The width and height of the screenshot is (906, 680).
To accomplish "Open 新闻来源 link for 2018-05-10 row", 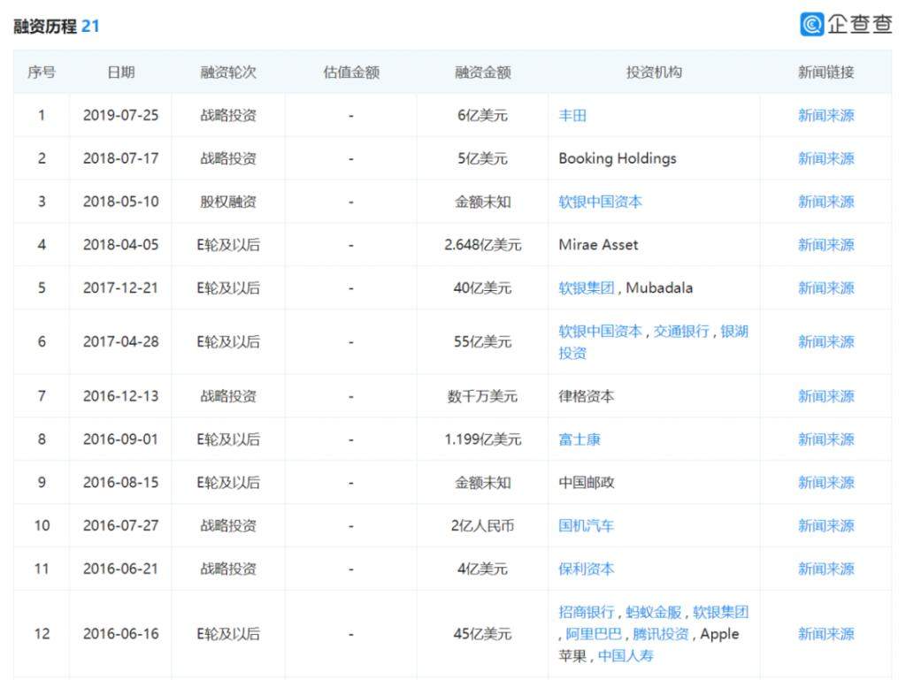I will pos(825,202).
